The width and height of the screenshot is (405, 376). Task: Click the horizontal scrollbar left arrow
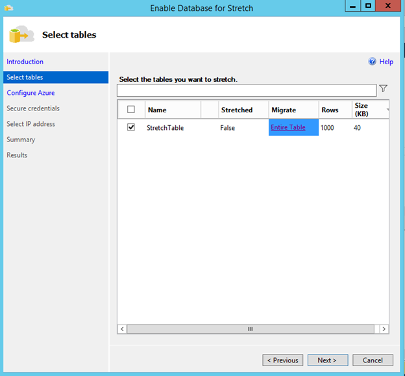tap(122, 329)
